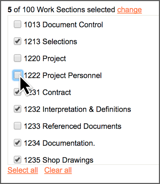Deselect the 1232 Interpretation & Definitions checkbox
This screenshot has height=184, width=160.
point(17,109)
